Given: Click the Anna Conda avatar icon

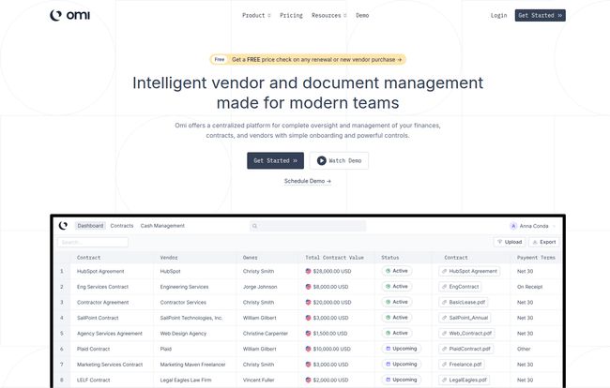Looking at the screenshot, I should tap(513, 226).
